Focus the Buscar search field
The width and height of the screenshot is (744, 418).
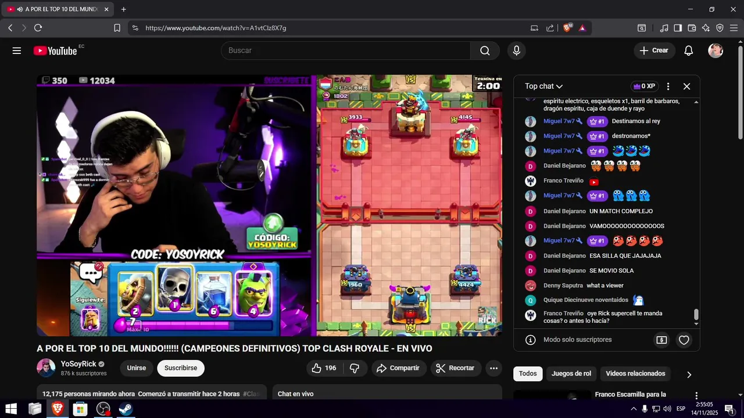pos(346,51)
